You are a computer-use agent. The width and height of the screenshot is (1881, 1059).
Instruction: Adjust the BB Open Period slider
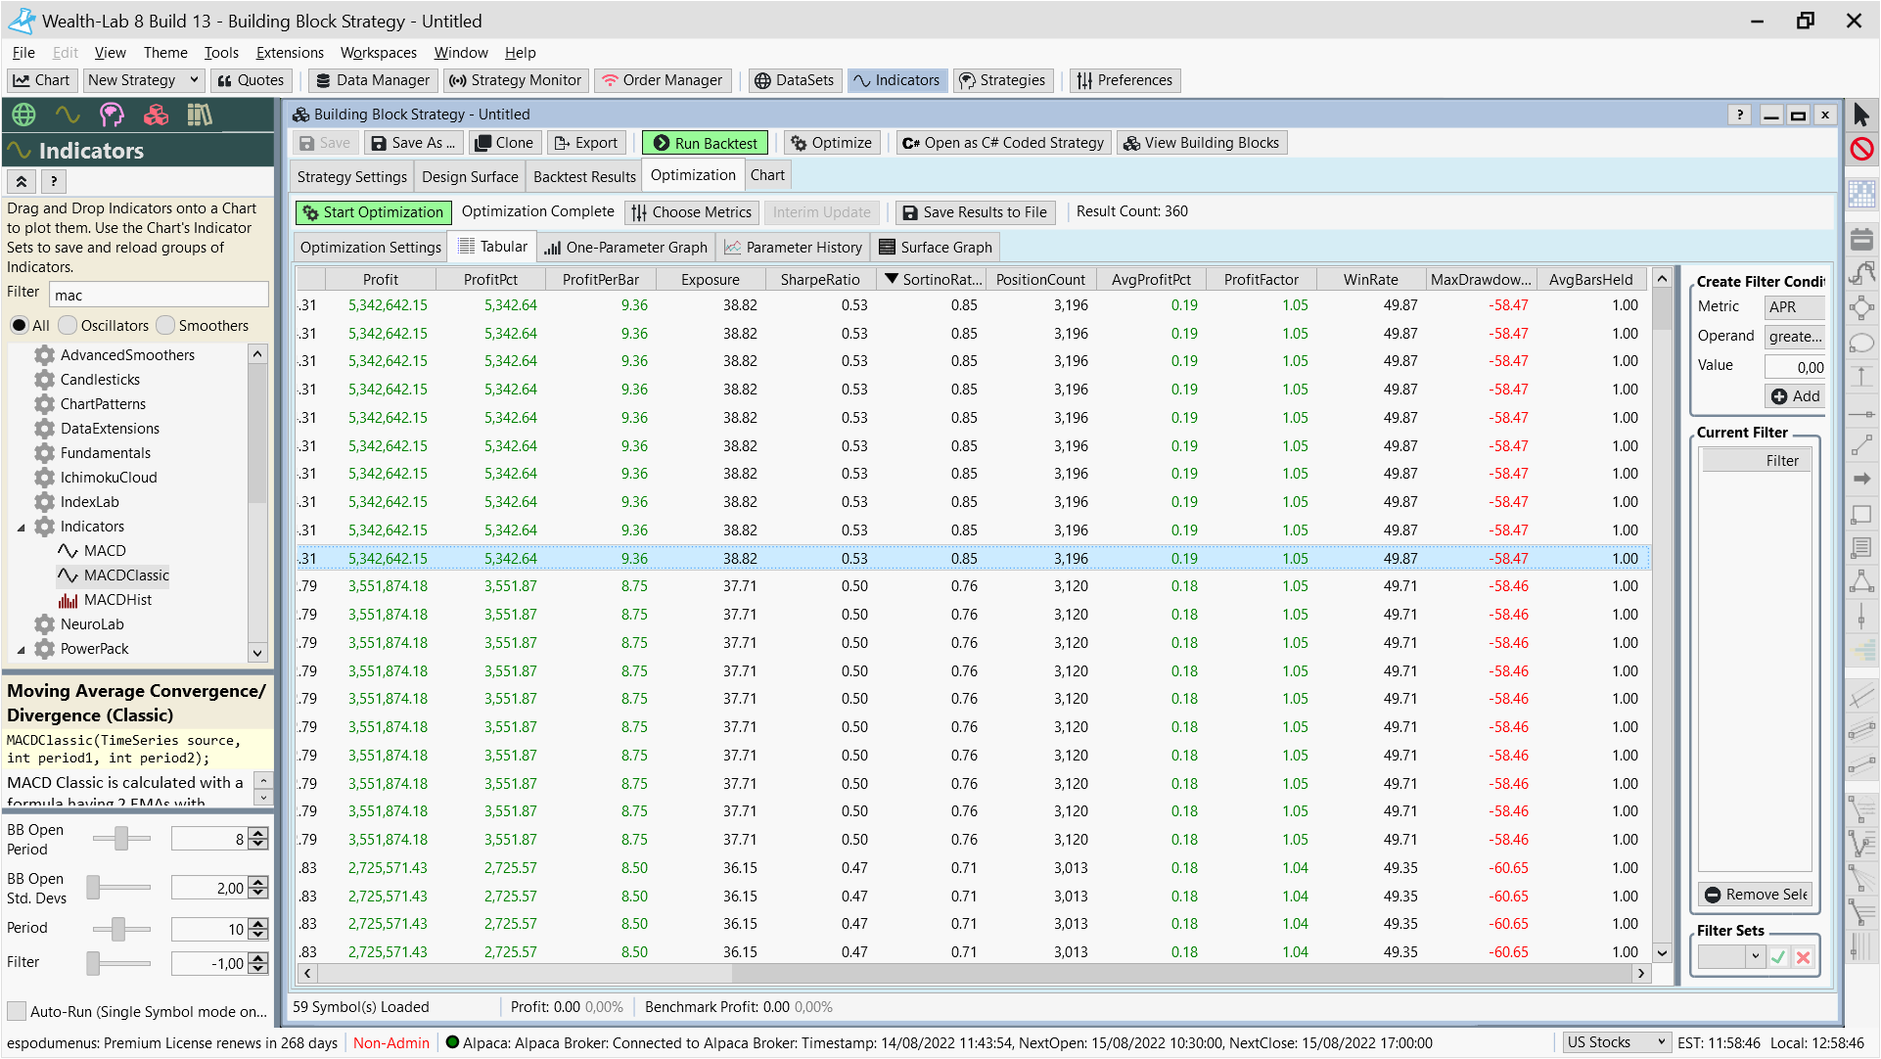point(121,839)
